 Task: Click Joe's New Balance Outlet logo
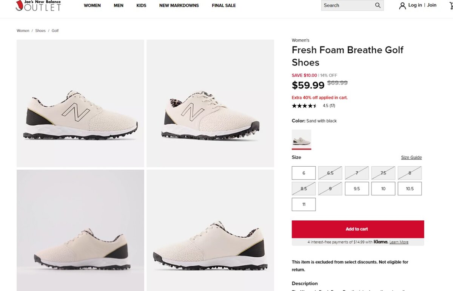[38, 6]
